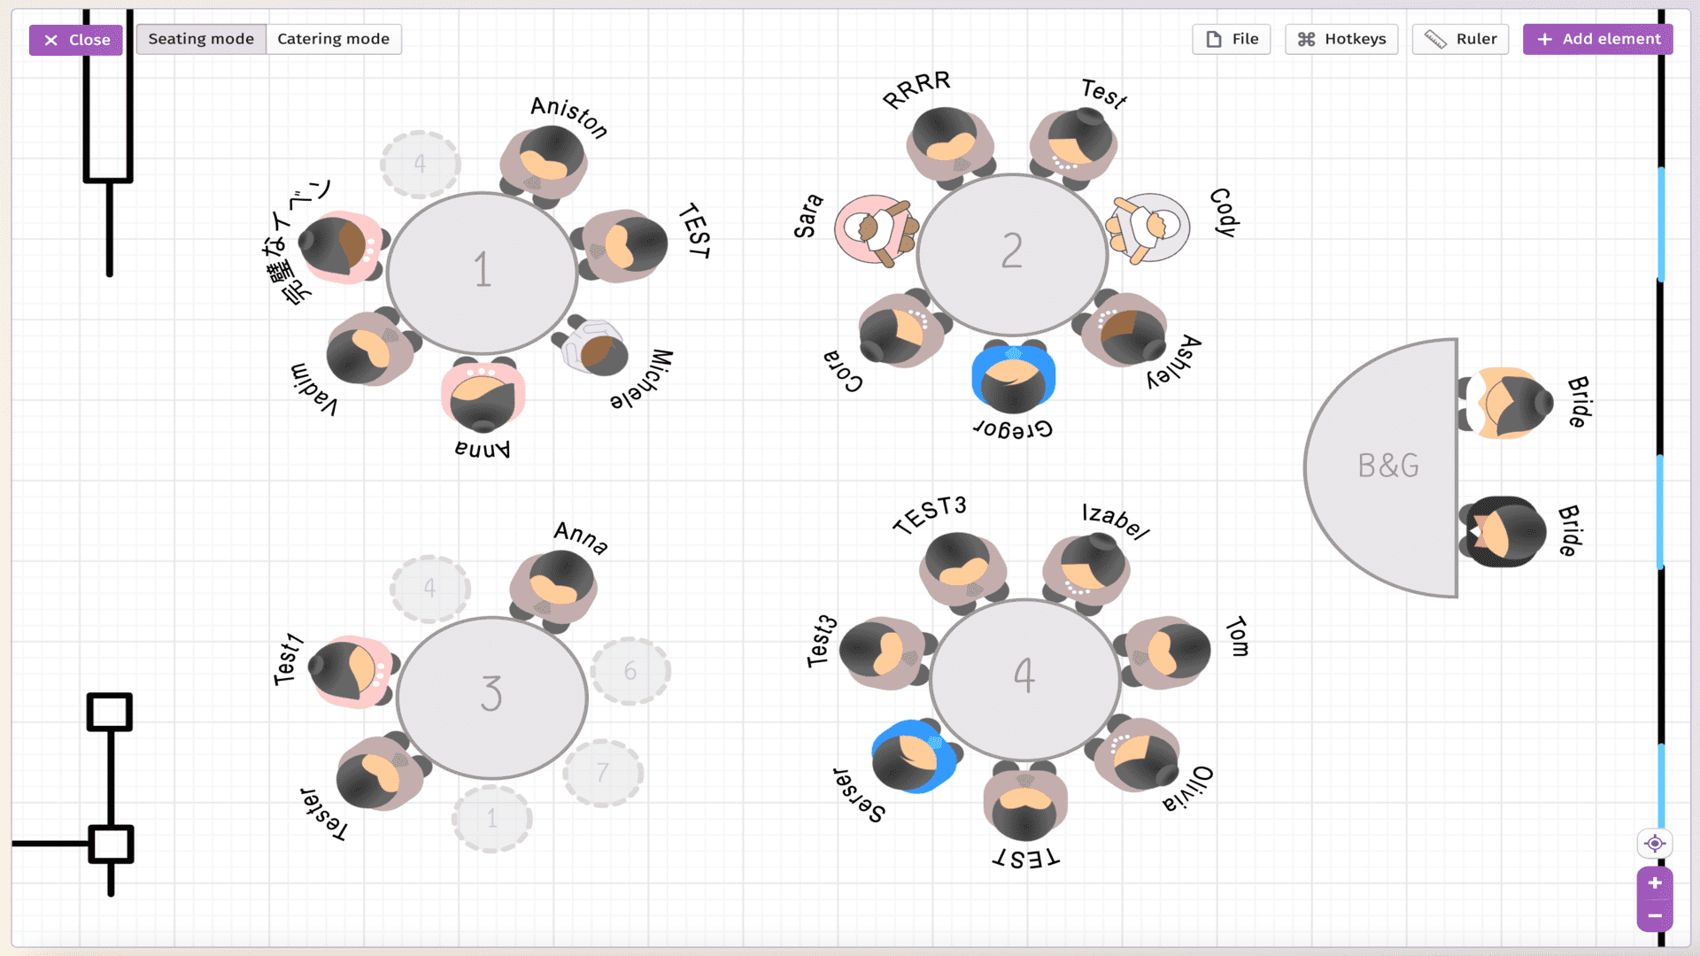Screen dimensions: 1700x956
Task: Switch to Catering mode tab
Action: [x=333, y=39]
